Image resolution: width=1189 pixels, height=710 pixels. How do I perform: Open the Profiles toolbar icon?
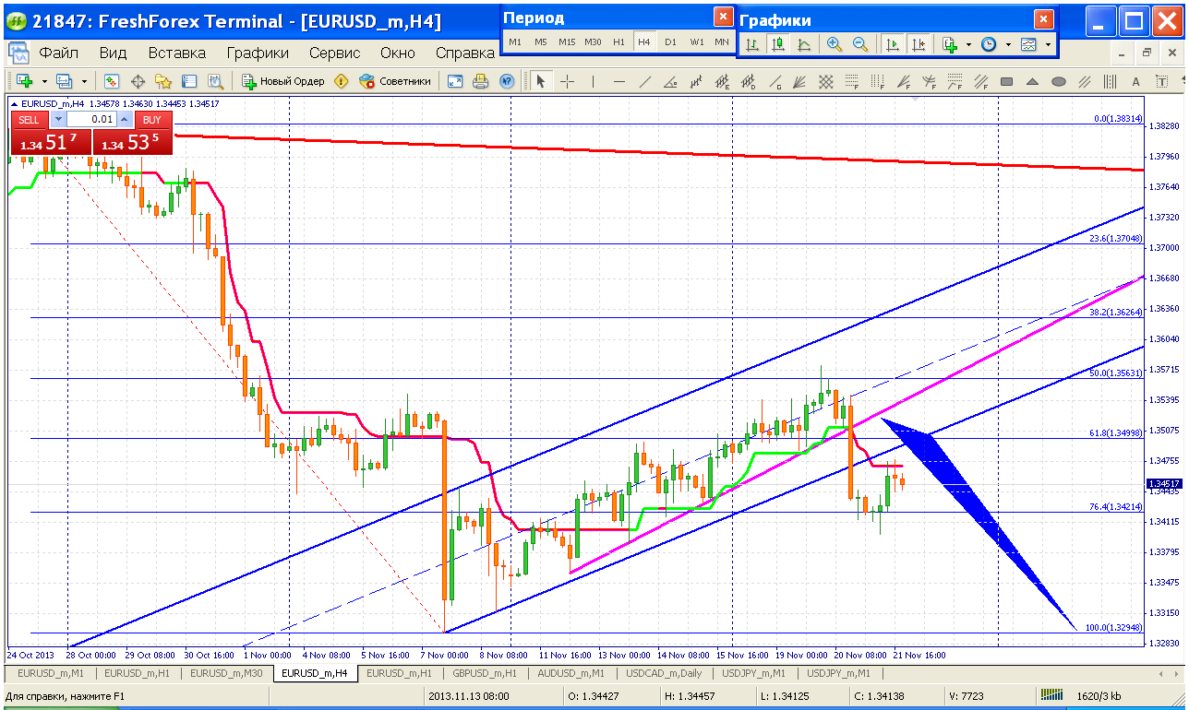click(x=65, y=81)
